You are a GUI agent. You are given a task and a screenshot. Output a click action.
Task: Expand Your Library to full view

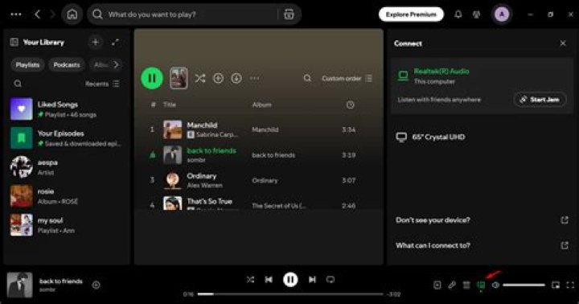click(x=115, y=42)
